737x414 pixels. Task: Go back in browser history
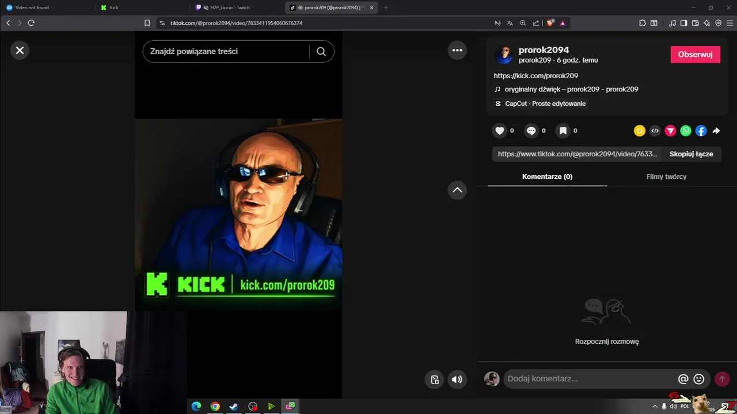coord(8,23)
